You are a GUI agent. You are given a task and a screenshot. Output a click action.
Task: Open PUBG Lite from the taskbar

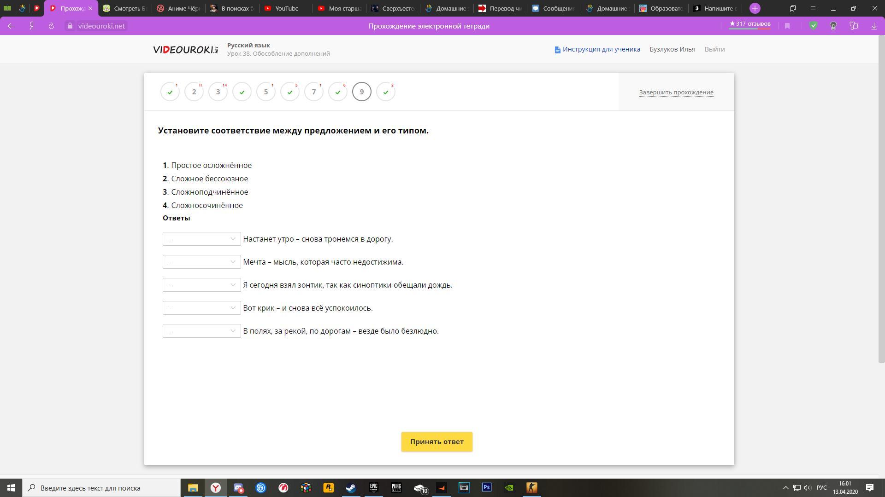coord(396,488)
